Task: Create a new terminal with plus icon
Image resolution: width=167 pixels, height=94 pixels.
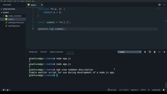Action: 145,52
